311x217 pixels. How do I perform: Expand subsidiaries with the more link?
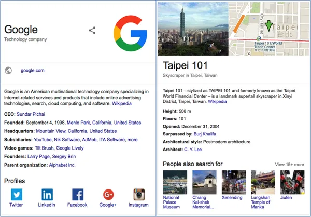coord(132,140)
